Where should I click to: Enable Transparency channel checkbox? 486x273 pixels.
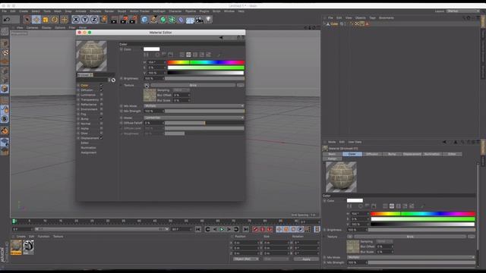click(x=101, y=99)
